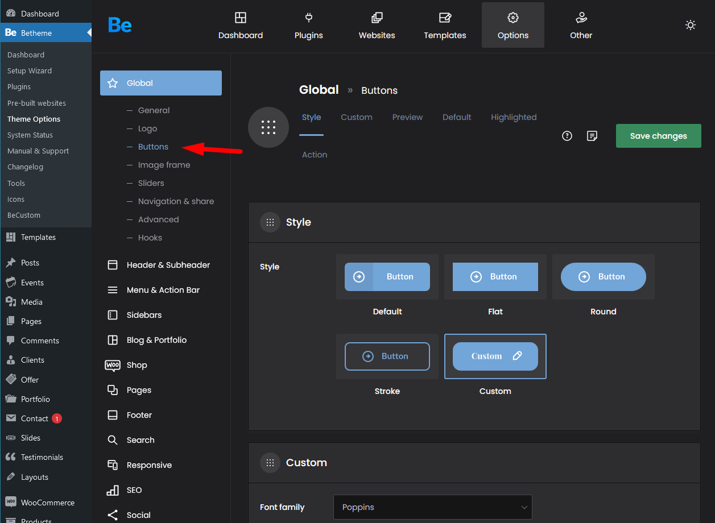This screenshot has height=523, width=715.
Task: Open WooCommerce in WordPress sidebar
Action: pyautogui.click(x=46, y=503)
